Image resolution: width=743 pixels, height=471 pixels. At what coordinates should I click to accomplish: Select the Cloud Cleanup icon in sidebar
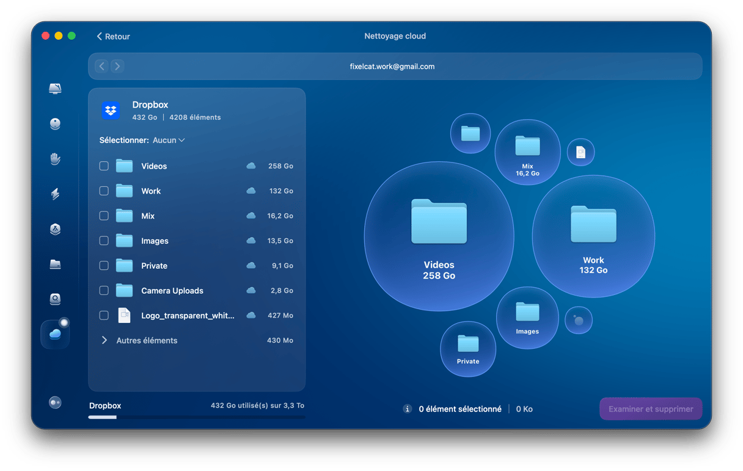point(55,334)
